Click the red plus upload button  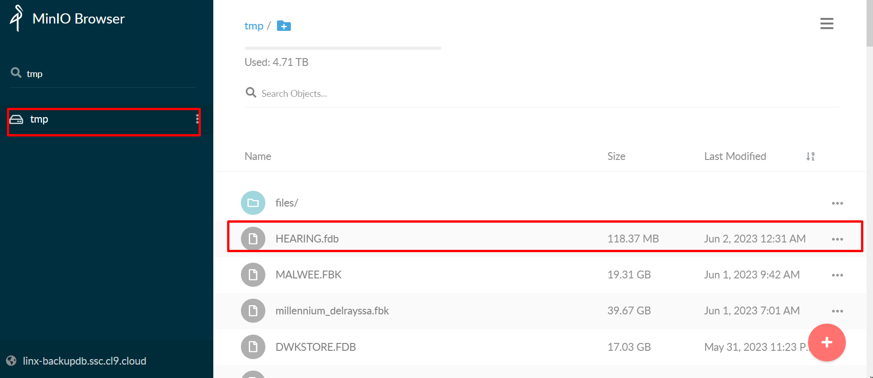826,343
